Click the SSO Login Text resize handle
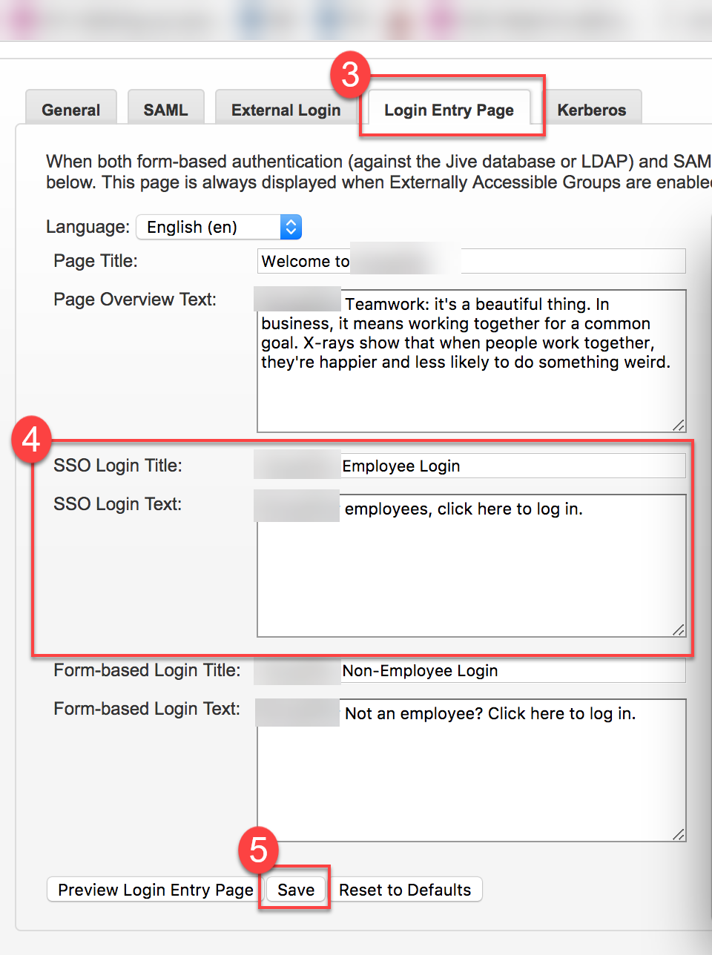This screenshot has width=712, height=955. tap(679, 629)
